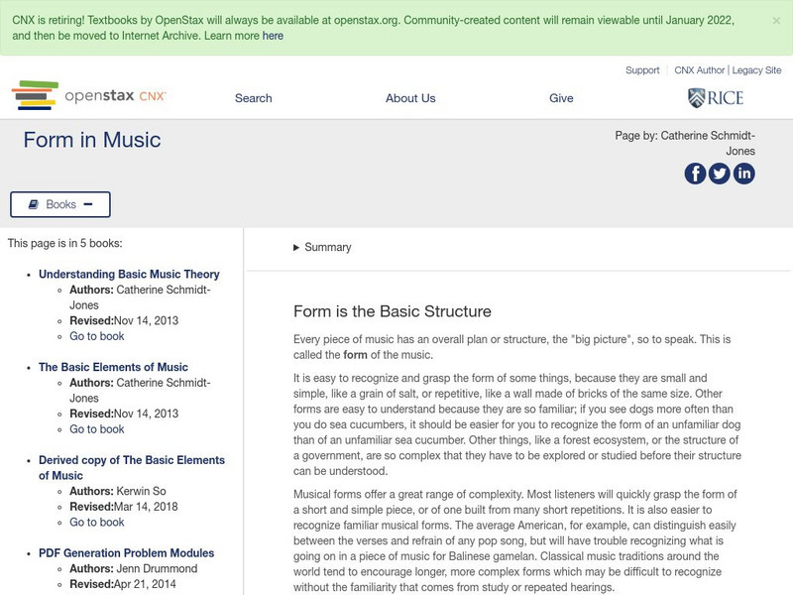793x595 pixels.
Task: Click the LinkedIn share icon
Action: [743, 174]
